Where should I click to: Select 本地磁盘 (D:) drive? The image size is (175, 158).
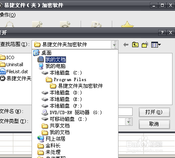point(62,93)
